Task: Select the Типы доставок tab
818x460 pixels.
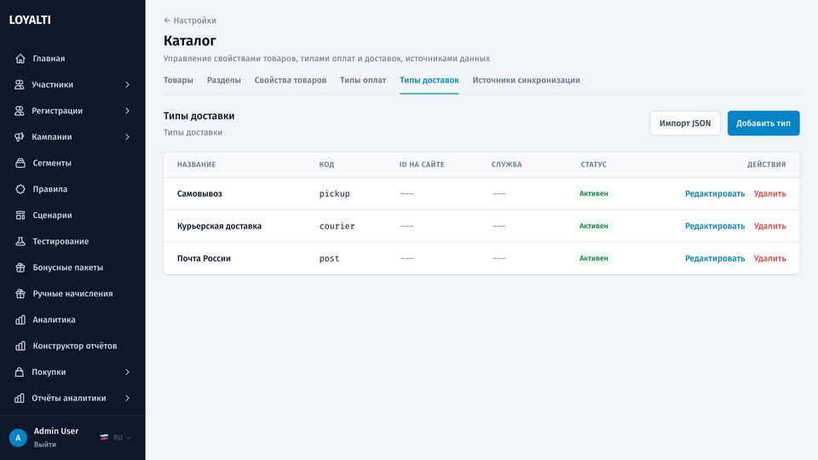Action: pyautogui.click(x=429, y=80)
